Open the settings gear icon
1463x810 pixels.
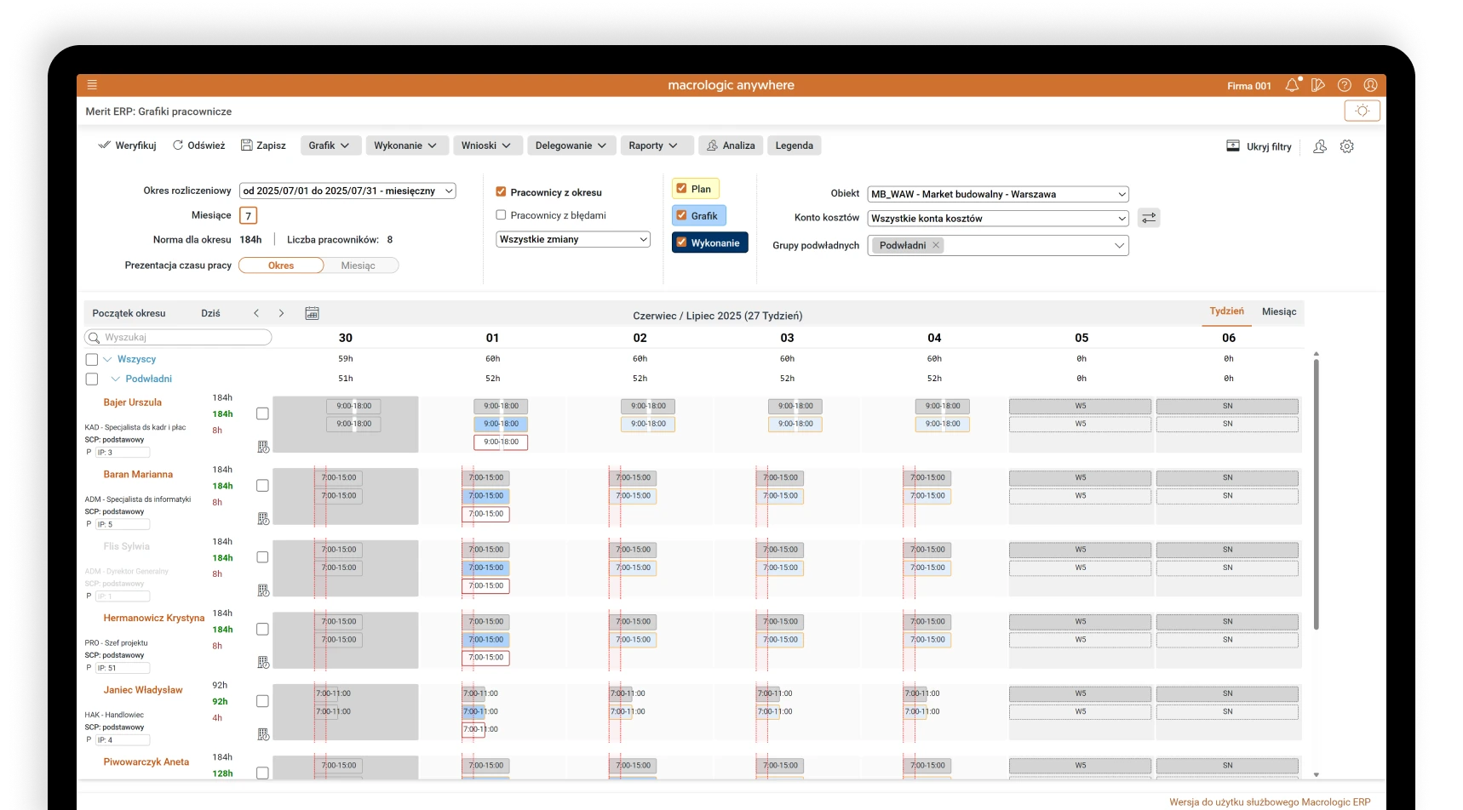point(1346,146)
